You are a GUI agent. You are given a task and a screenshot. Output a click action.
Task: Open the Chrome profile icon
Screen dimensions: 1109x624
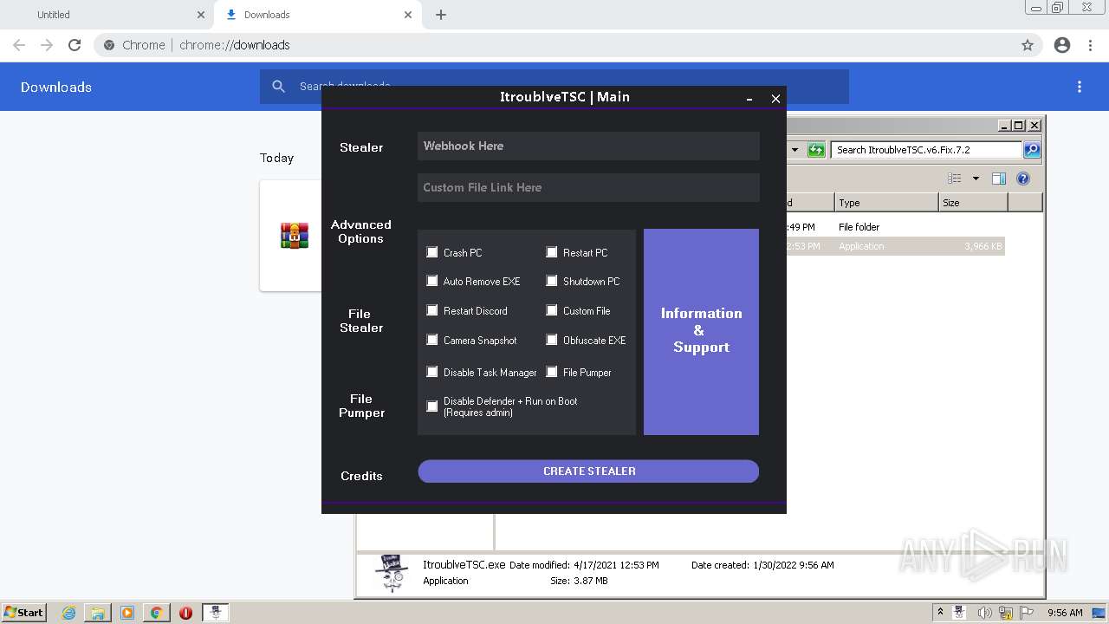point(1062,45)
